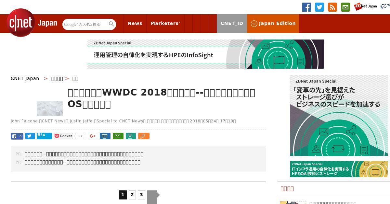Tweet this article via Twitter share button
390x204 pixels.
pos(30,136)
